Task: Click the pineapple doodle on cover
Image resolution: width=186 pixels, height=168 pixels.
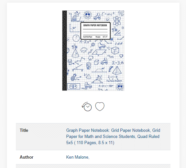Action: pos(73,77)
